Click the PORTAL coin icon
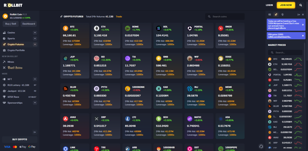 189,28
